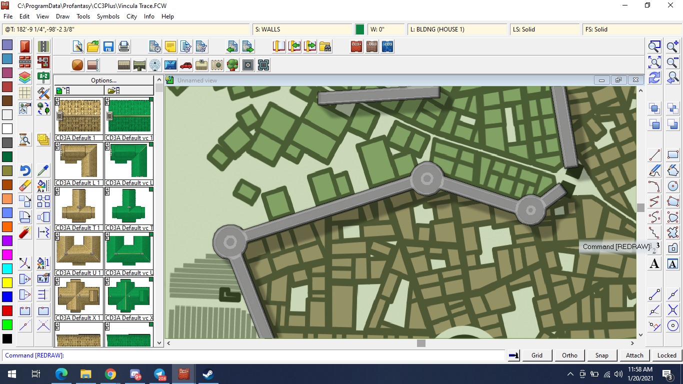Click the green current color indicator box
The height and width of the screenshot is (384, 683).
[x=359, y=29]
